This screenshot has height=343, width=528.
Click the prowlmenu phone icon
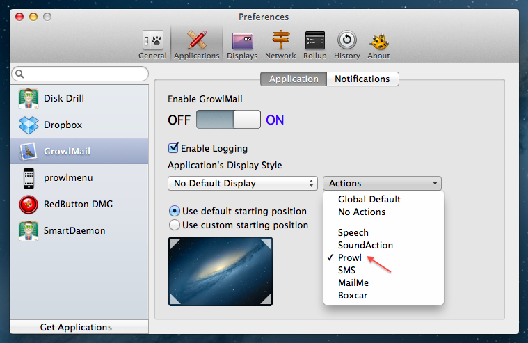pos(29,178)
